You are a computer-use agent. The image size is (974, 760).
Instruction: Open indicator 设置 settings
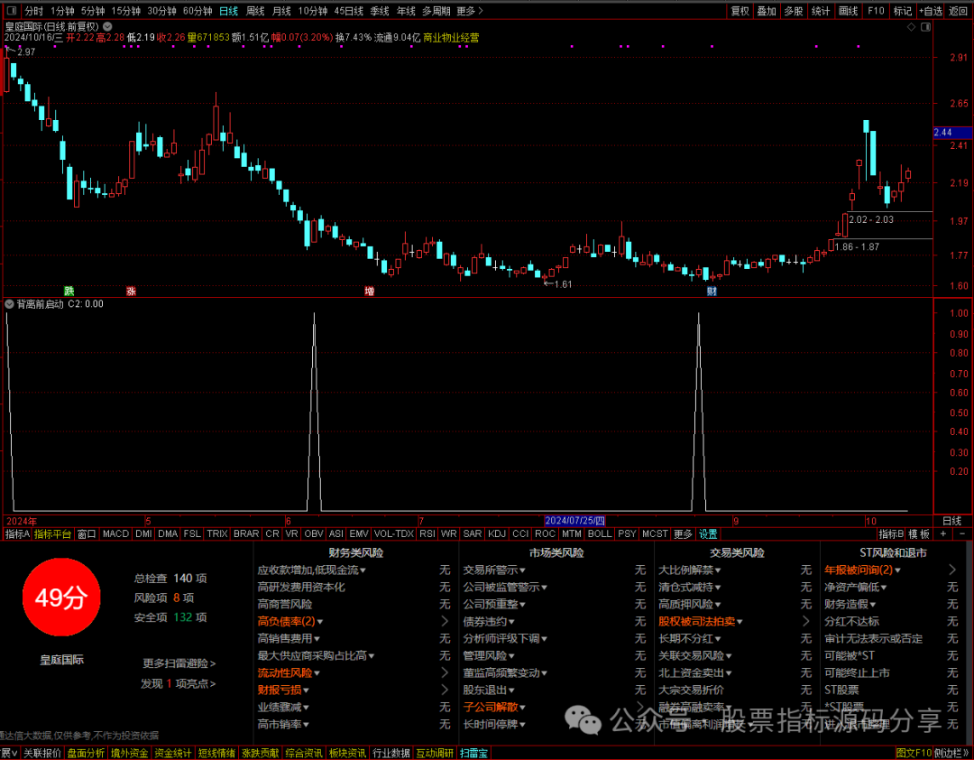click(708, 534)
